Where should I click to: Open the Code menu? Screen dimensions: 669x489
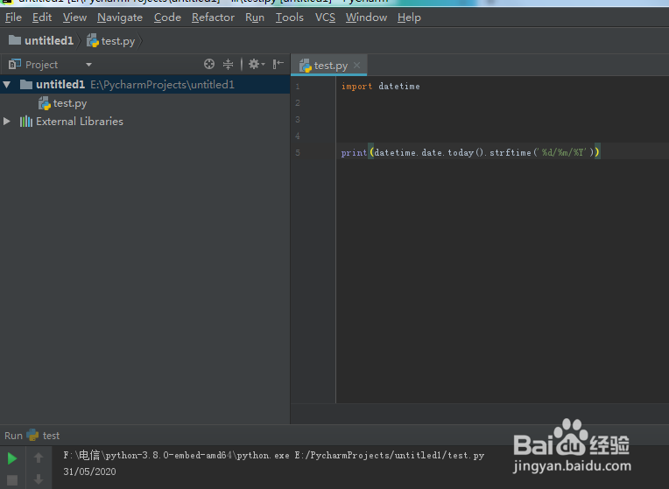coord(167,17)
